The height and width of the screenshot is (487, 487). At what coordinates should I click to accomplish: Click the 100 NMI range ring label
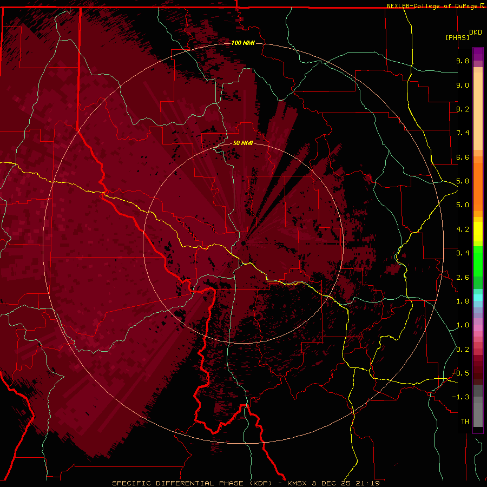(x=243, y=43)
